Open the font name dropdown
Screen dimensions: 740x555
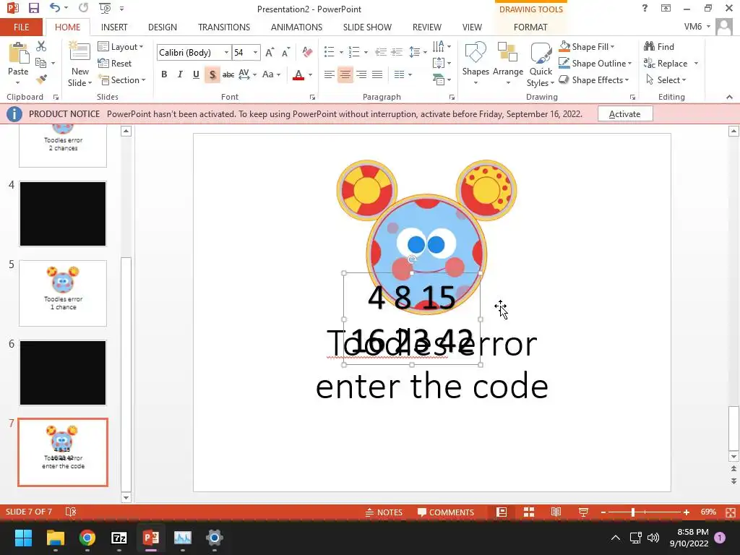[226, 52]
